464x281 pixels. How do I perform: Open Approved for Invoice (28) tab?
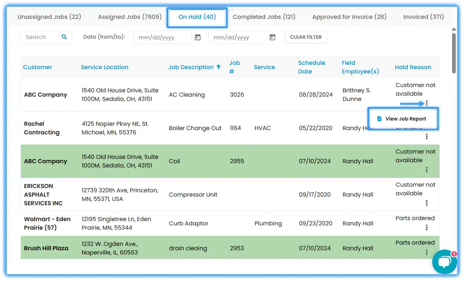pyautogui.click(x=350, y=17)
